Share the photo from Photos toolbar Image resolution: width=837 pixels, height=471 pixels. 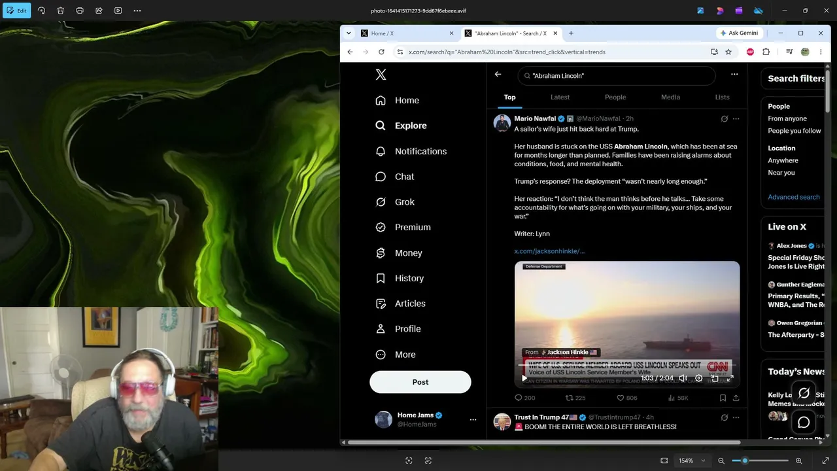(x=99, y=10)
